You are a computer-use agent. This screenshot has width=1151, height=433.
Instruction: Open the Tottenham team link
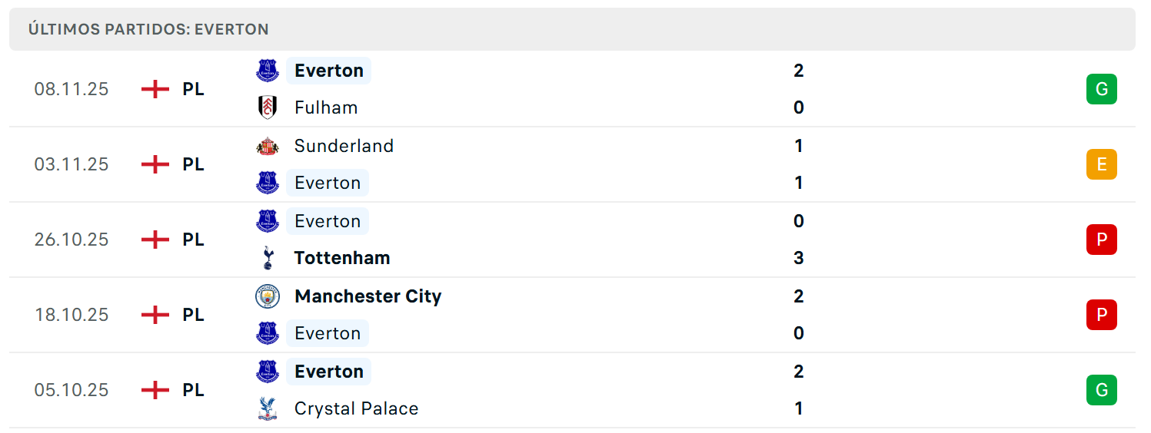point(342,258)
